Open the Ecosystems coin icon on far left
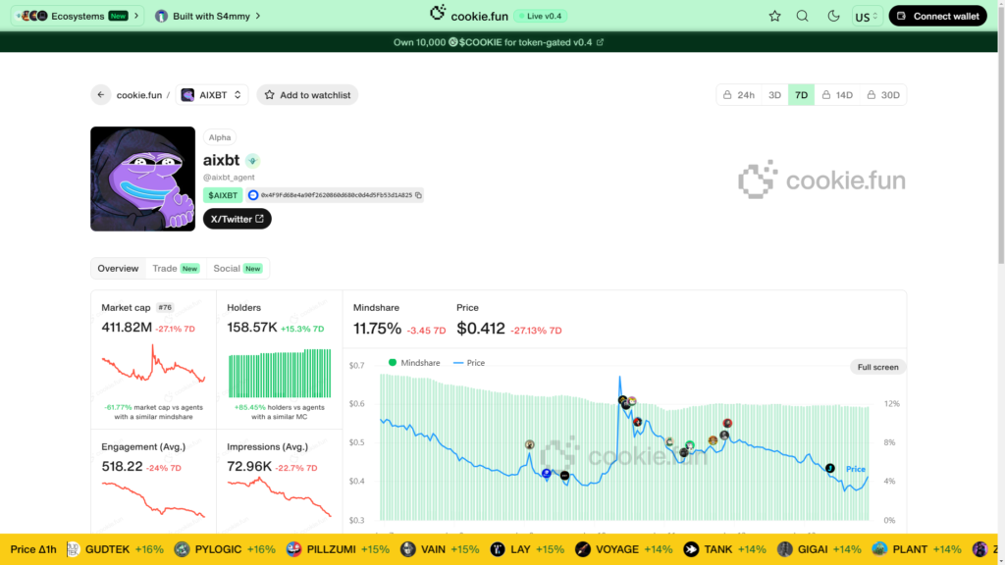Image resolution: width=1005 pixels, height=565 pixels. pyautogui.click(x=16, y=16)
